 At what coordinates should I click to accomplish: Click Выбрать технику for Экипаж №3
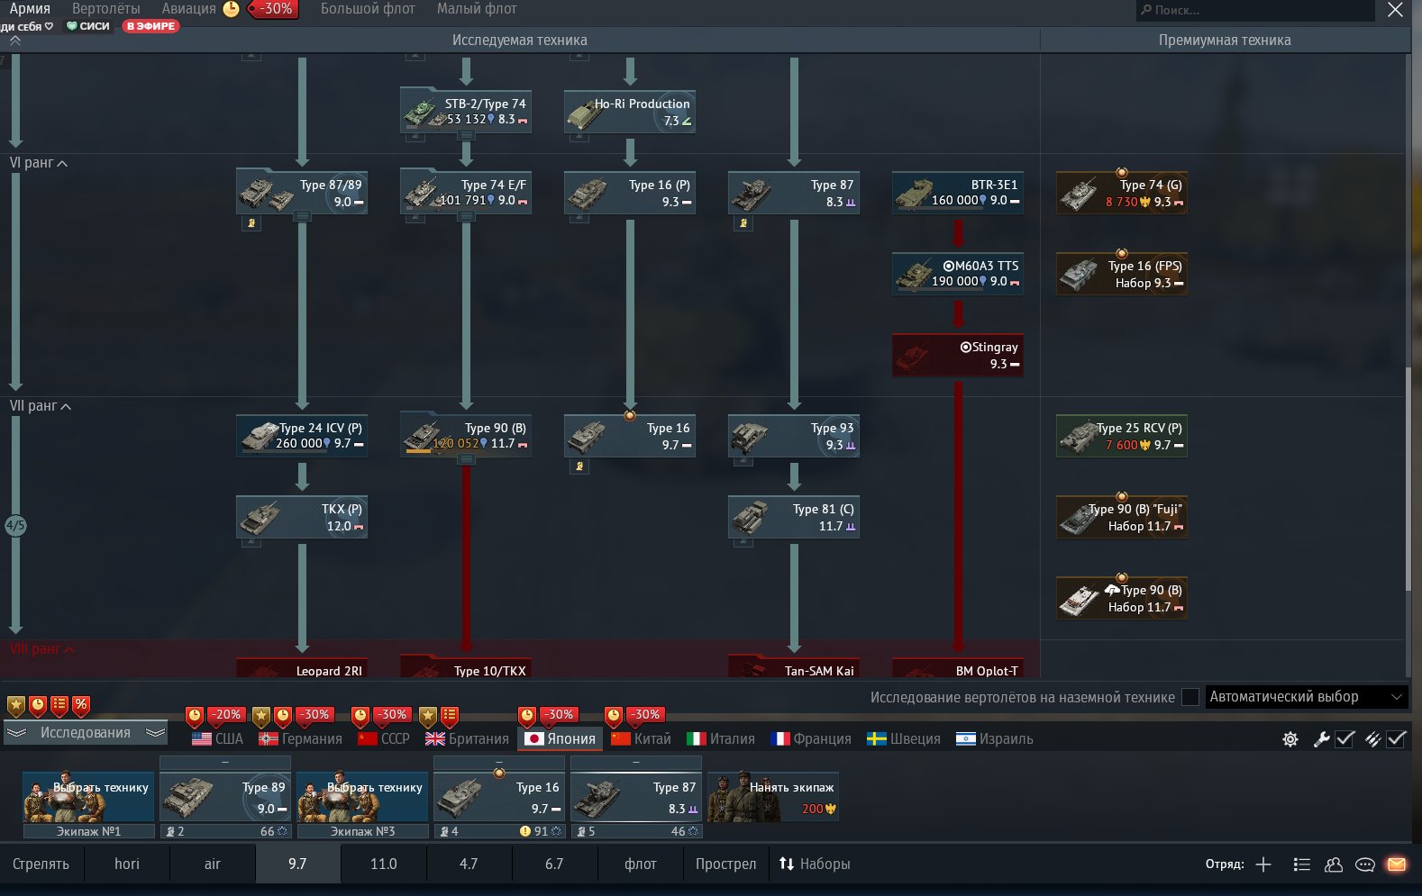click(x=362, y=797)
